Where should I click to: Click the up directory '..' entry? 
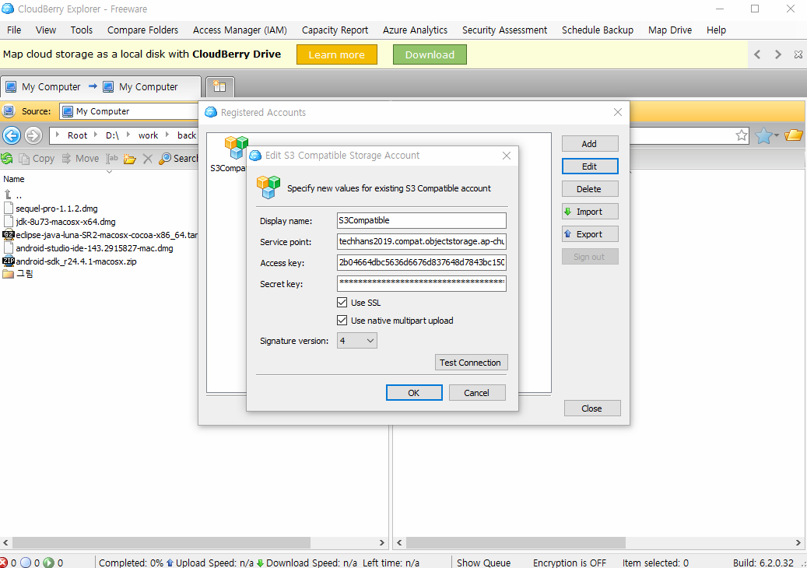point(13,195)
